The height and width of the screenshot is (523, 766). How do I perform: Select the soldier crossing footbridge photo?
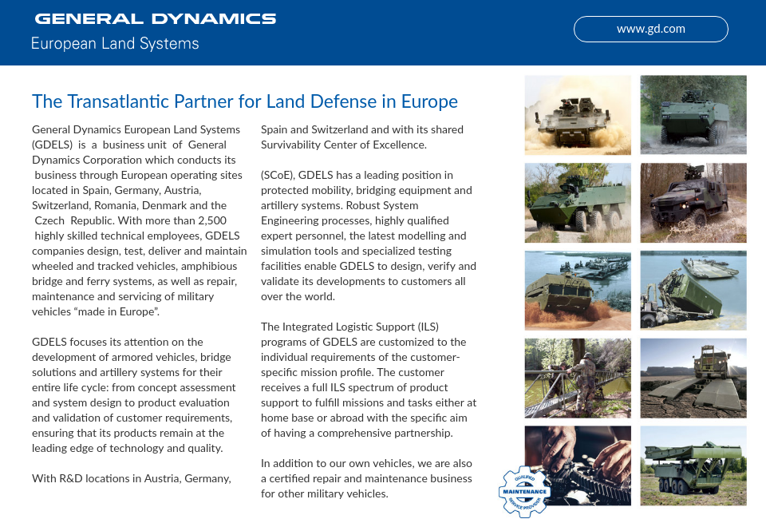point(577,378)
